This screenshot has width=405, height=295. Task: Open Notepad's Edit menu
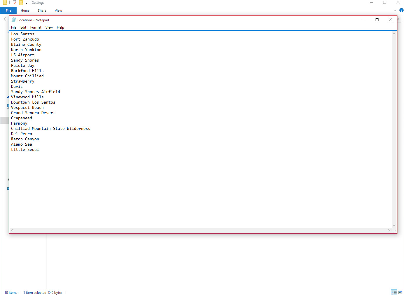[23, 27]
